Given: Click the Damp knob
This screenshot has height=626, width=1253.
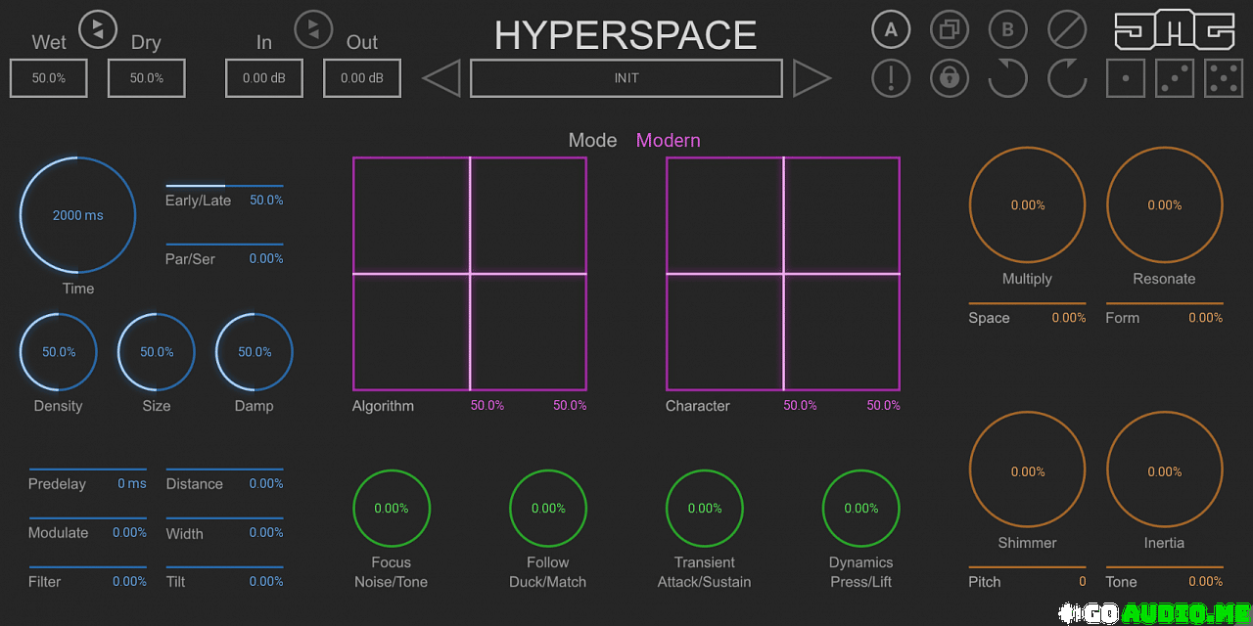Looking at the screenshot, I should pyautogui.click(x=255, y=352).
